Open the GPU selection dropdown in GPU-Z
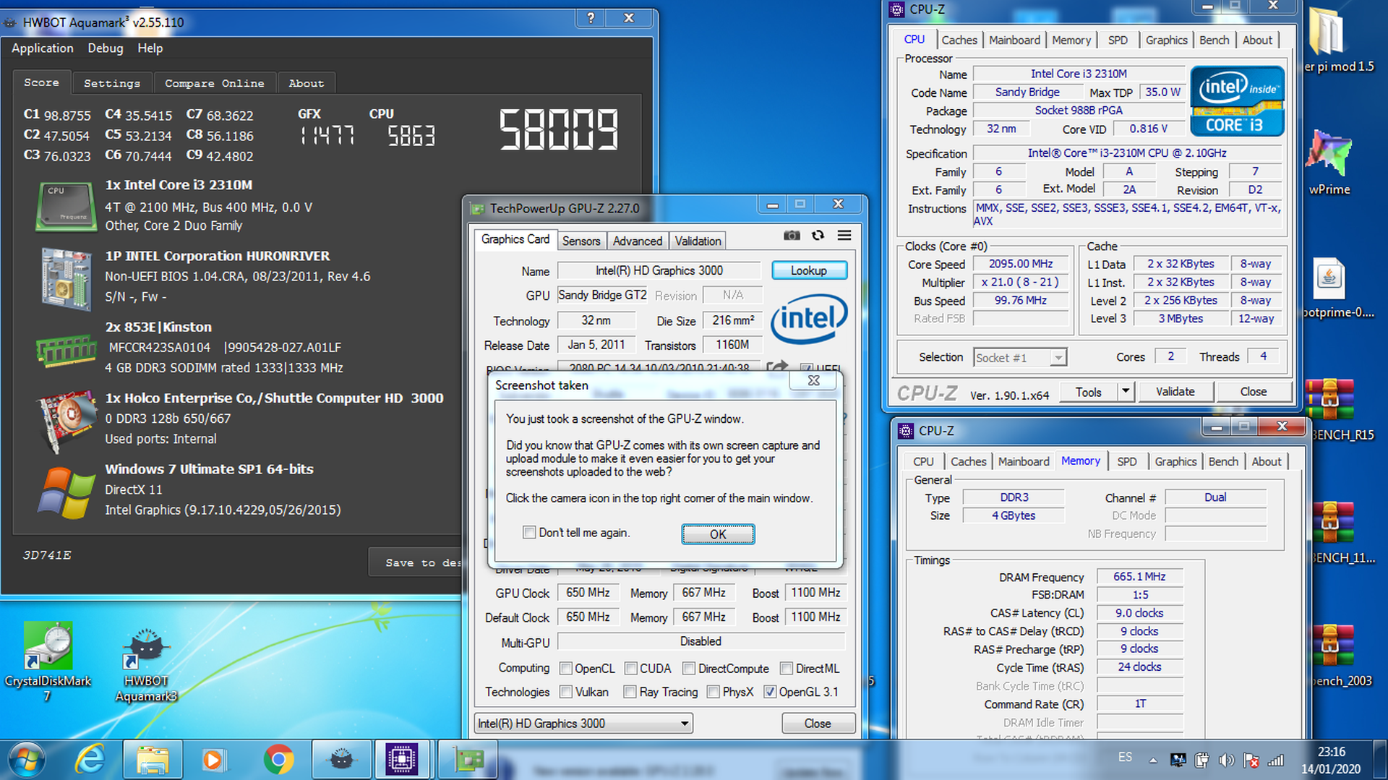 click(x=584, y=723)
